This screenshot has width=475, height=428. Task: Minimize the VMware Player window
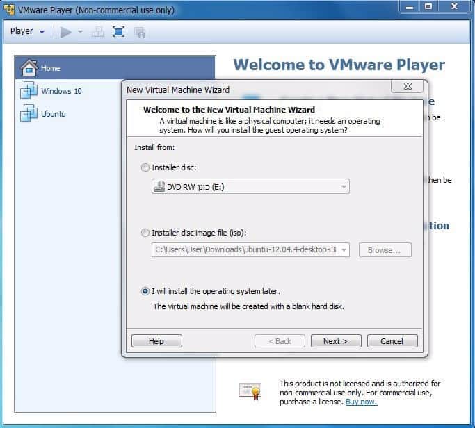tap(410, 7)
